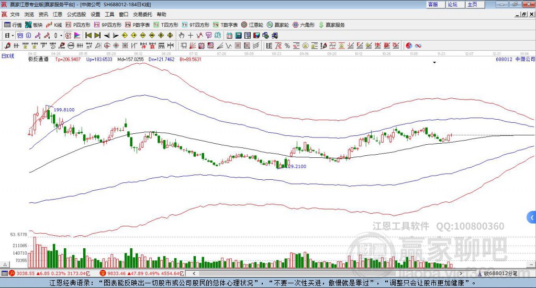The image size is (536, 288).
Task: Step chart left with black arrow
Action: coord(107,36)
